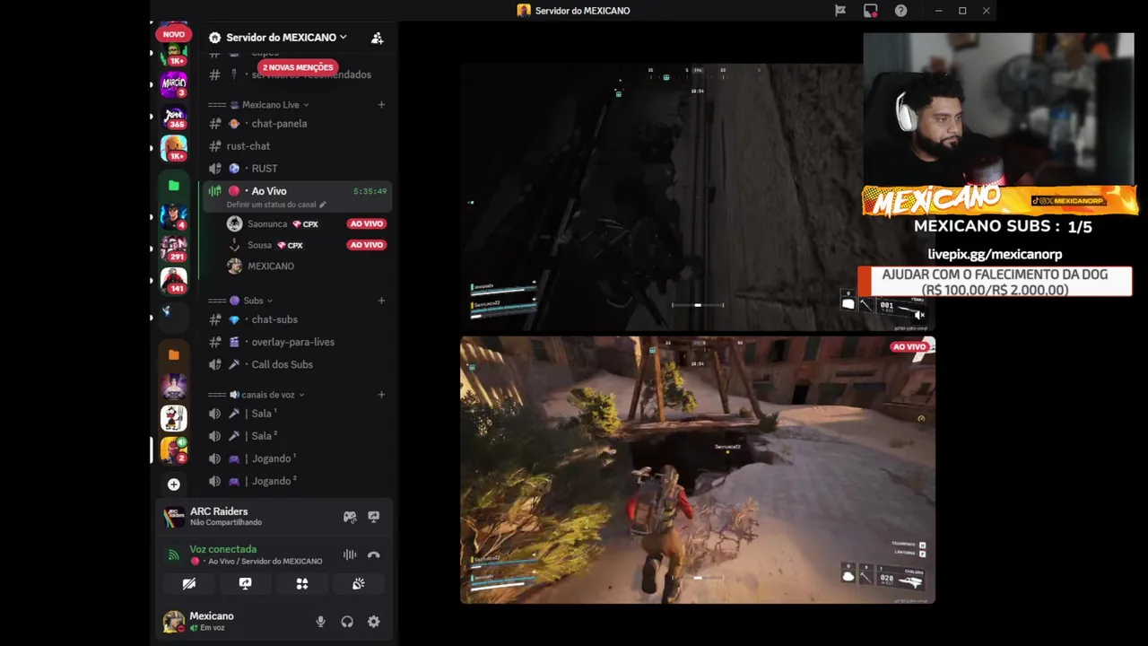Open the Help question mark icon

pos(900,11)
